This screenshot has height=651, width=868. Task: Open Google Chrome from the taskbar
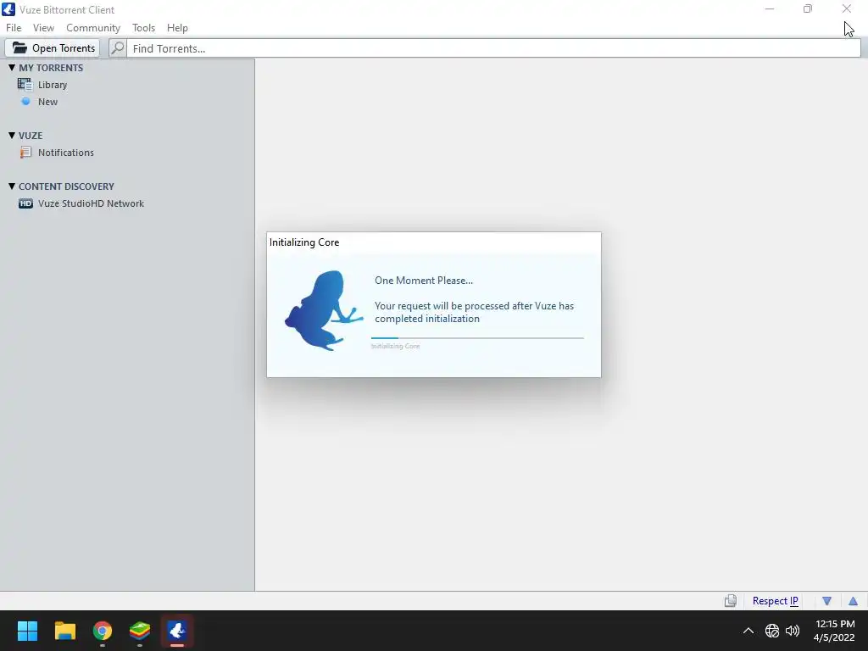pyautogui.click(x=103, y=631)
